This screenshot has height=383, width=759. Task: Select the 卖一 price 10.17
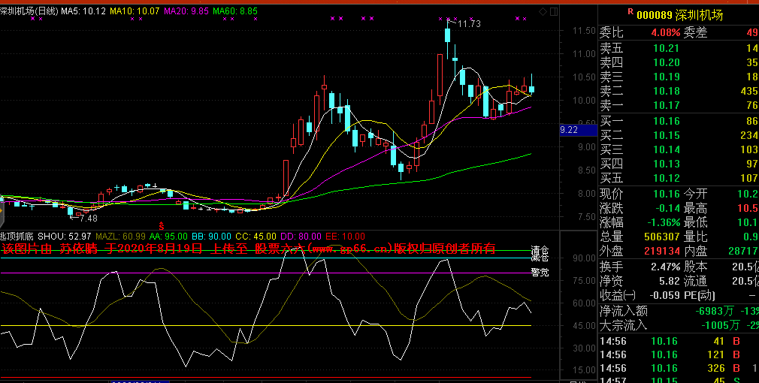(667, 105)
